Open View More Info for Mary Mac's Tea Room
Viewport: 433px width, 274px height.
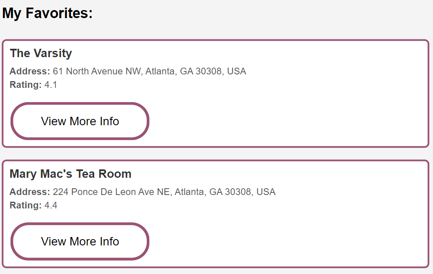pyautogui.click(x=80, y=242)
